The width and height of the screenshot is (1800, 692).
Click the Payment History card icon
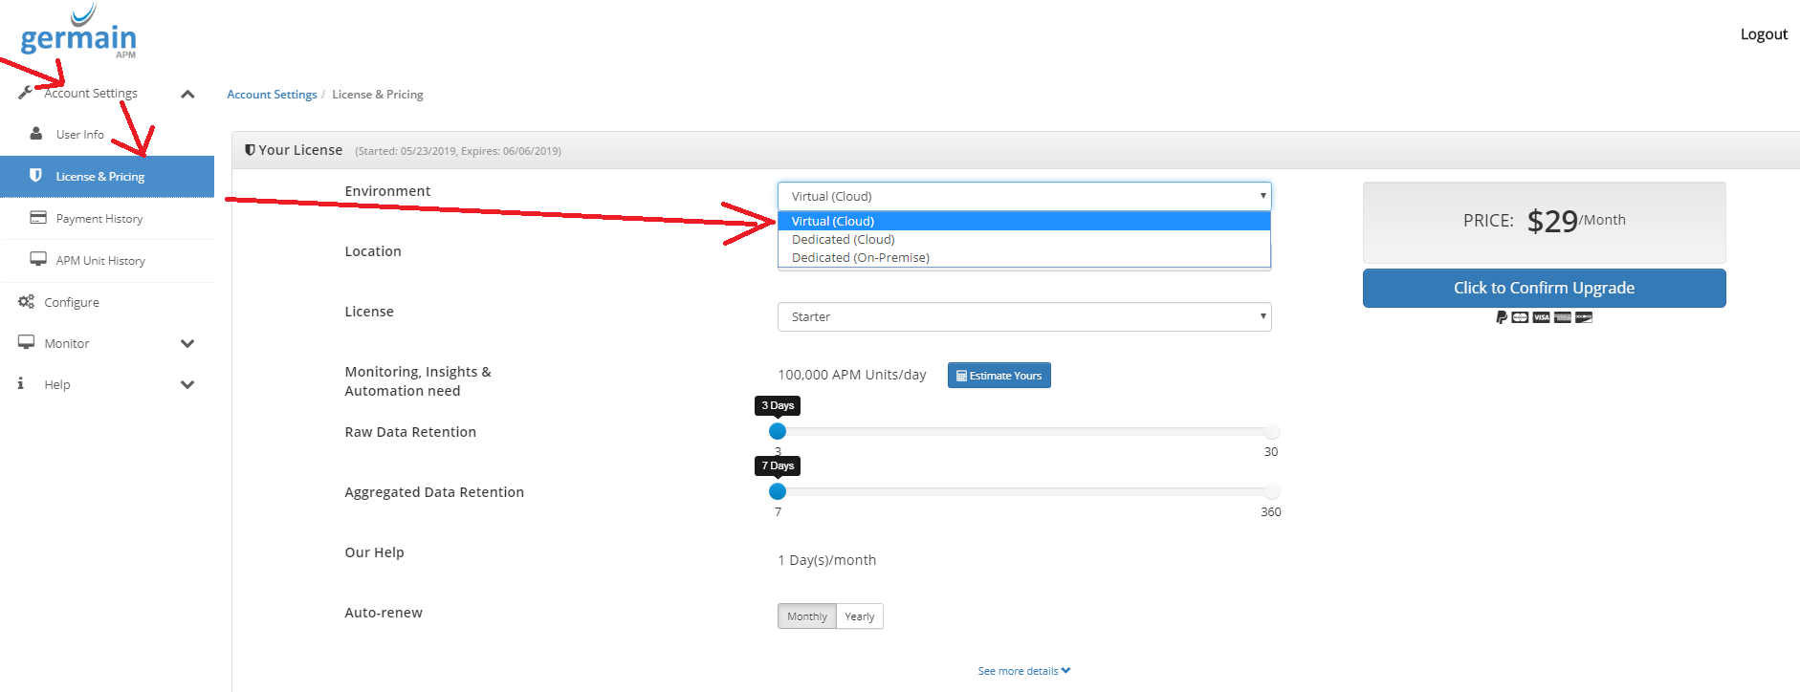38,218
